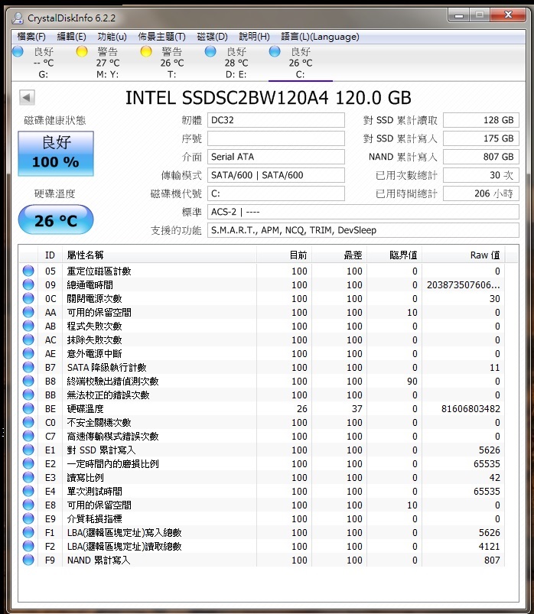Open the 功能(u) menu

112,37
